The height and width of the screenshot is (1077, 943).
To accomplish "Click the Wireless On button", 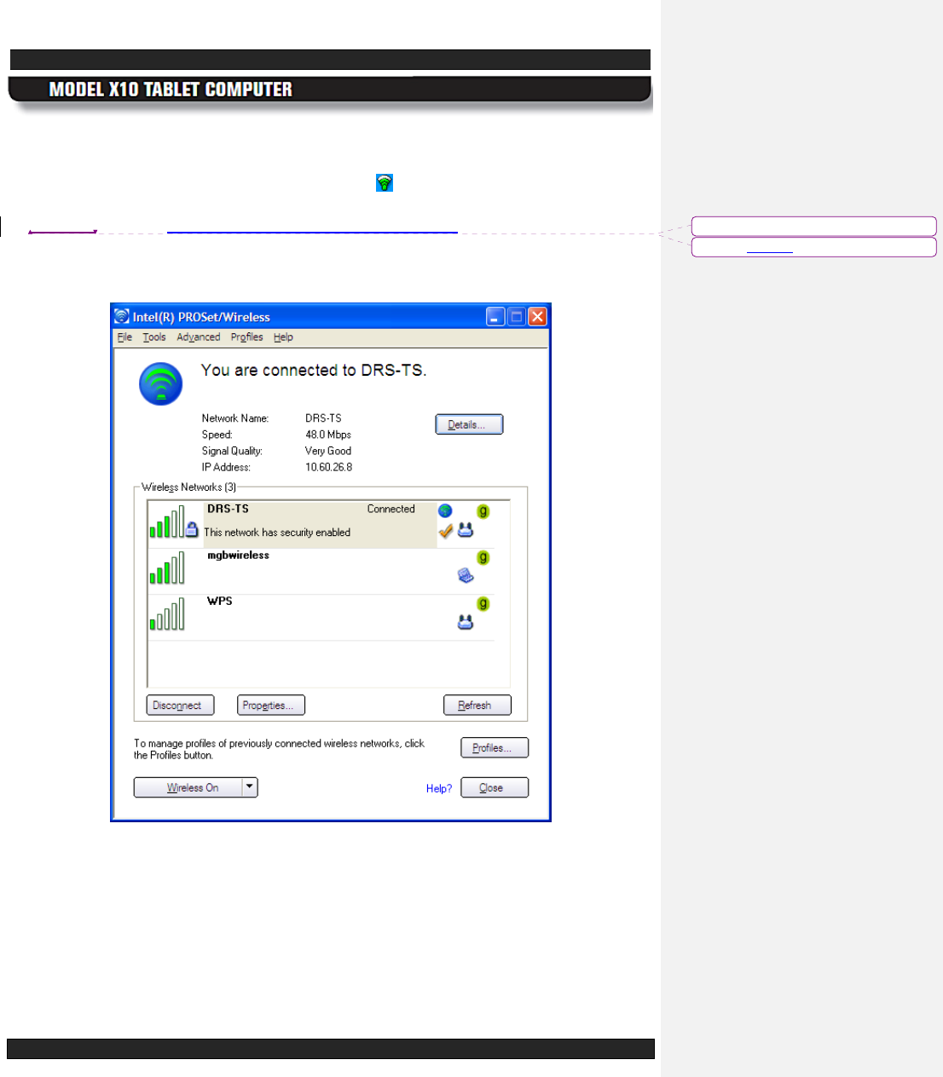I will tap(188, 787).
